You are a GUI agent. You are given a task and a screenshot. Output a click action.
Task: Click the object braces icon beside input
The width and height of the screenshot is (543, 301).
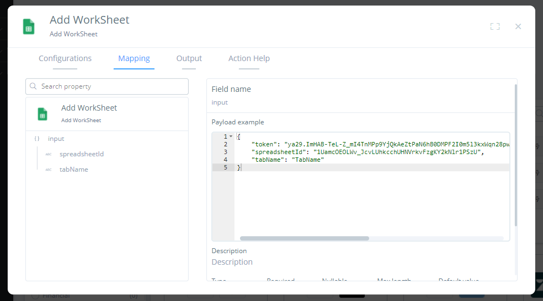pyautogui.click(x=37, y=139)
